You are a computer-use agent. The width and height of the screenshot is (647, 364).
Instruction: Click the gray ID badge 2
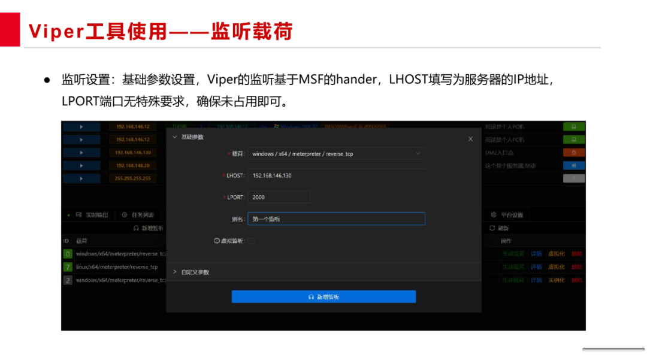(x=68, y=280)
